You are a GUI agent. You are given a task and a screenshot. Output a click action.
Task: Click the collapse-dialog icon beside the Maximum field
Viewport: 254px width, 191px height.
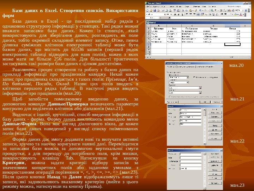(200, 93)
